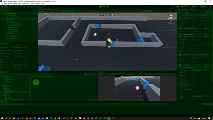Open the Window menu
213x120 pixels.
click(x=38, y=4)
